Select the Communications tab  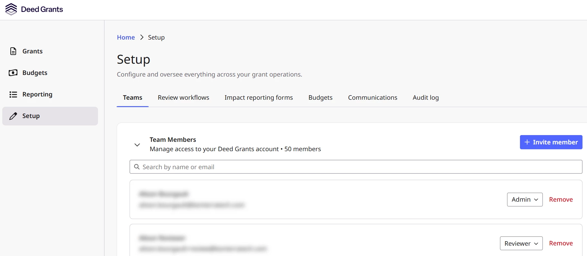pos(373,97)
